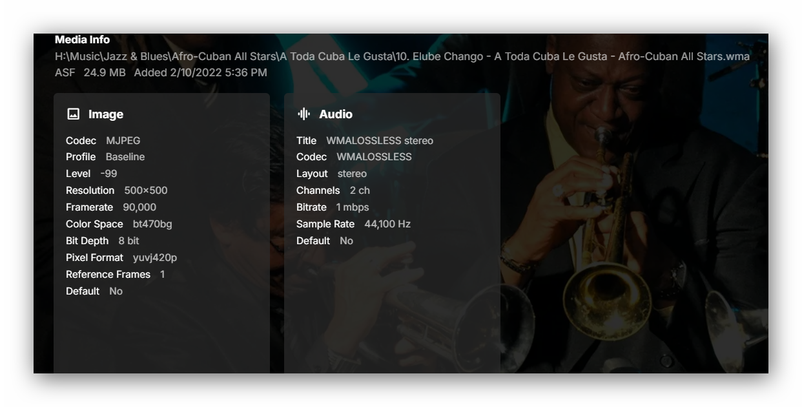This screenshot has height=407, width=802.
Task: Click the Audio waveform icon
Action: (303, 114)
